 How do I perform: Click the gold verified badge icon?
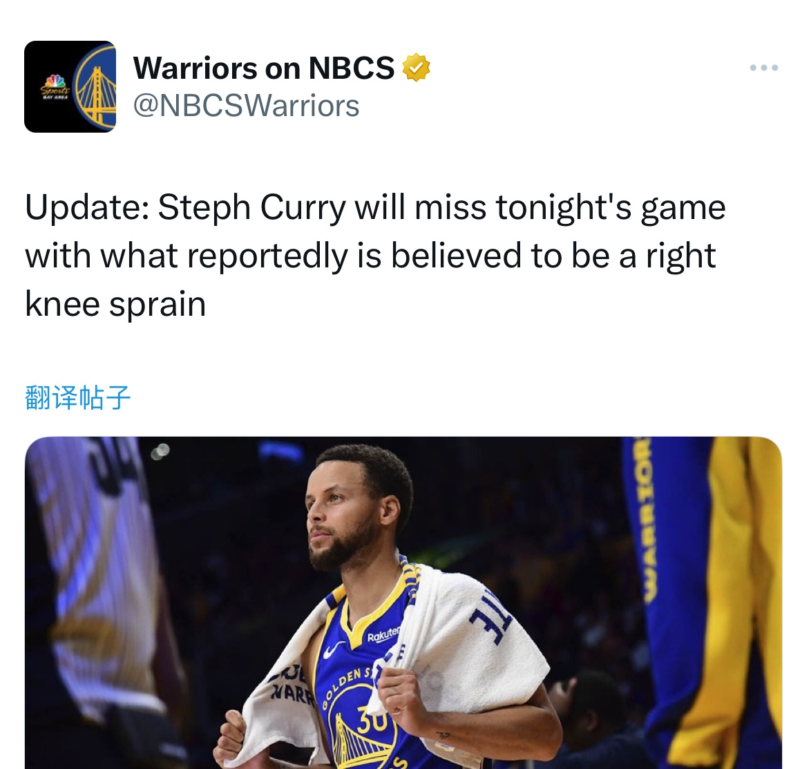coord(416,67)
